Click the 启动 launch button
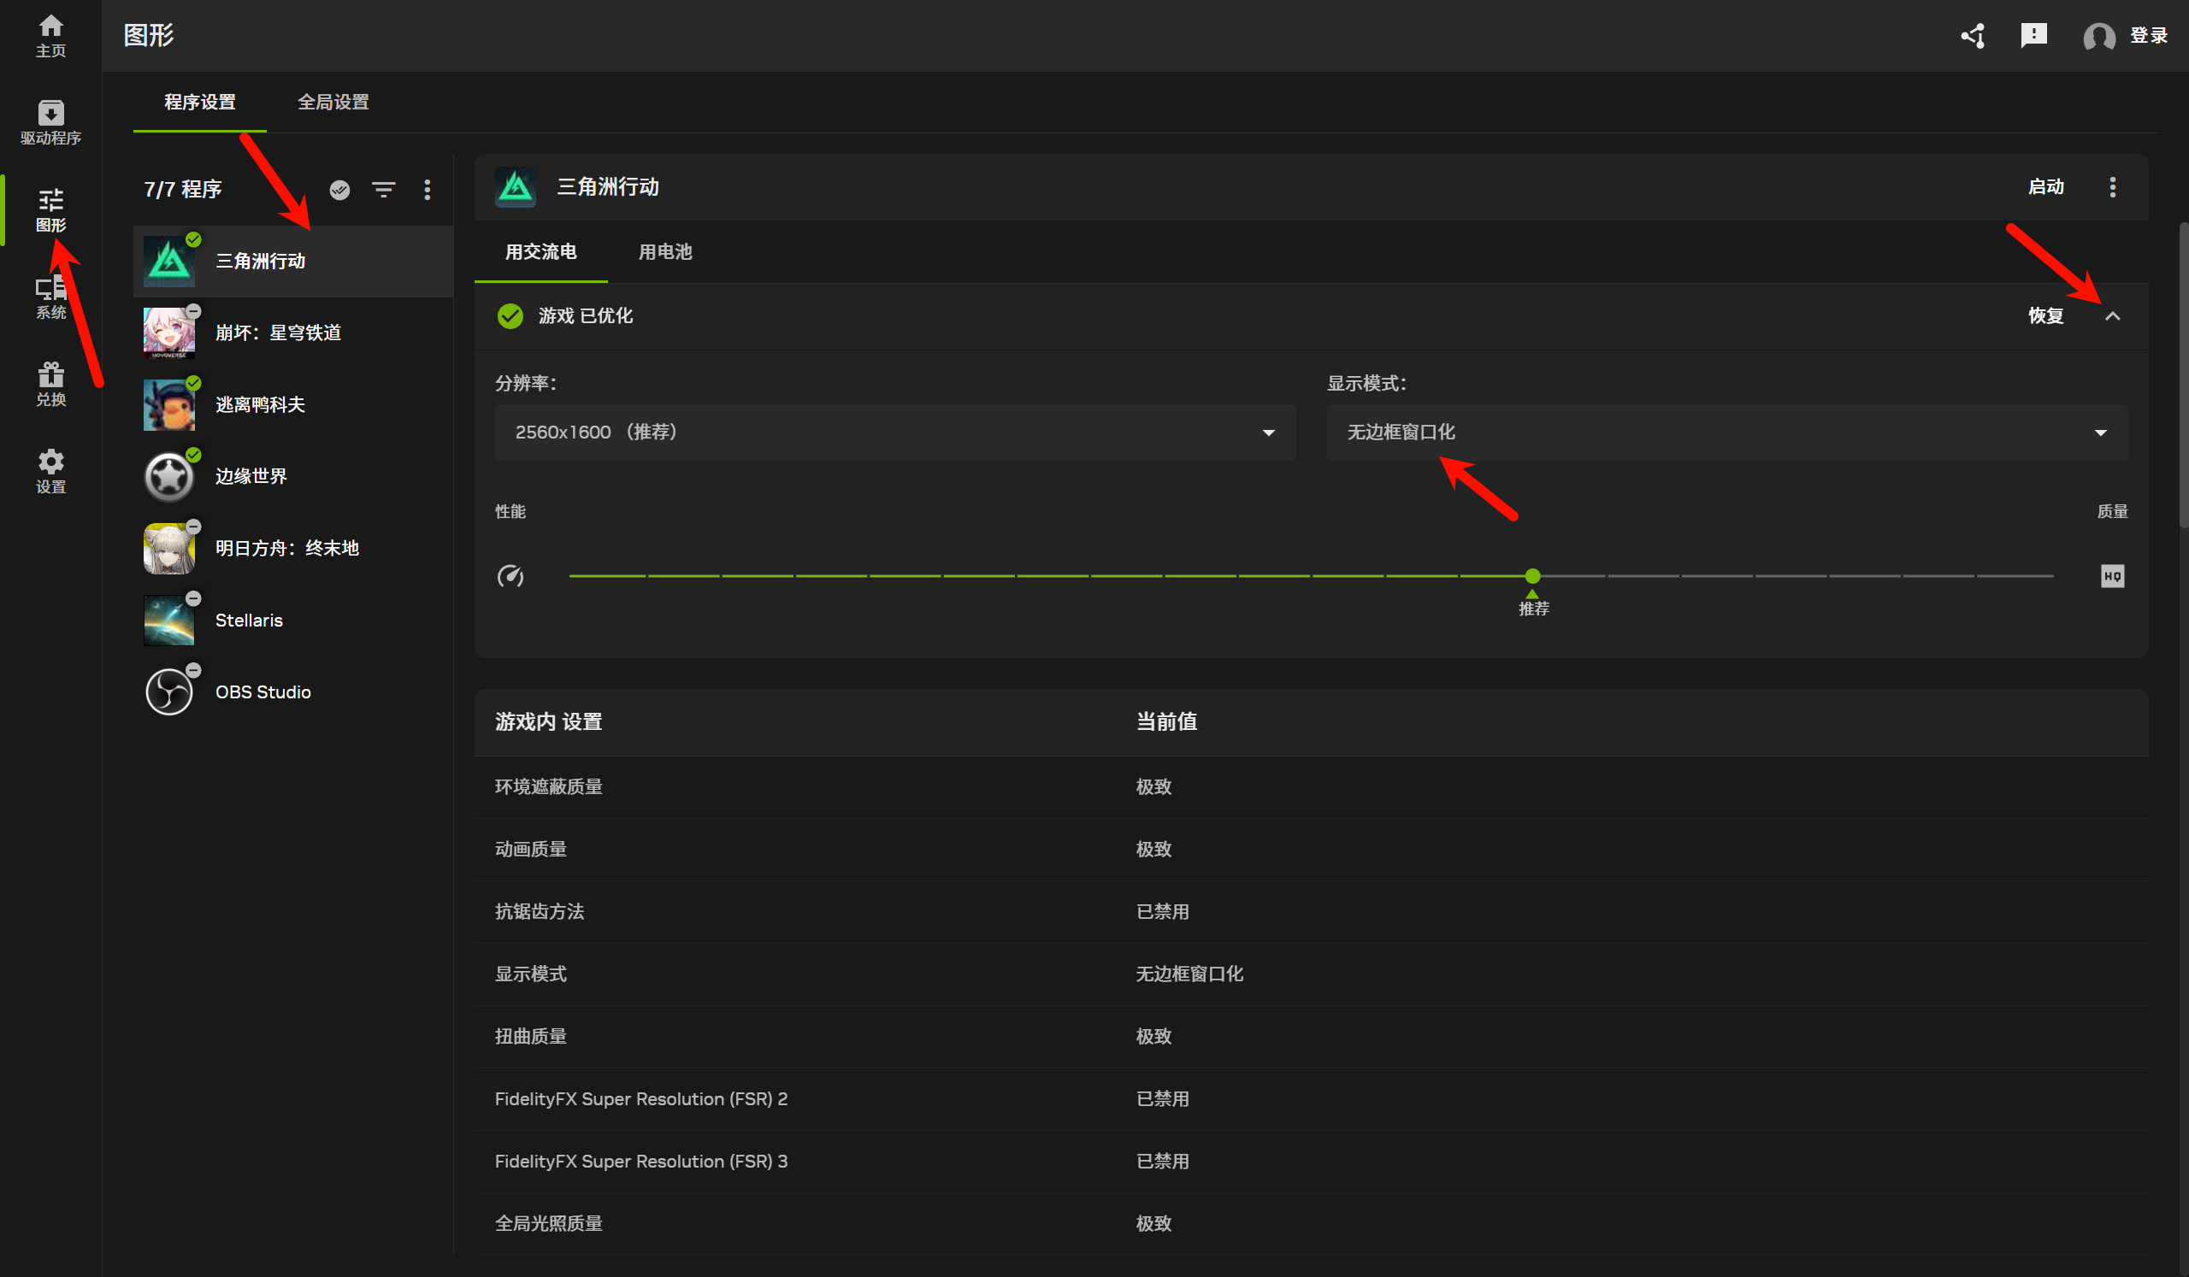The height and width of the screenshot is (1277, 2189). click(2045, 186)
